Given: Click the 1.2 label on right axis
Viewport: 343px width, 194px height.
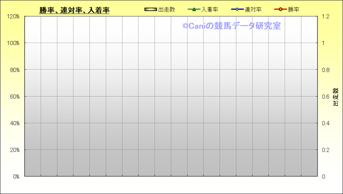Looking at the screenshot, I should tap(325, 17).
